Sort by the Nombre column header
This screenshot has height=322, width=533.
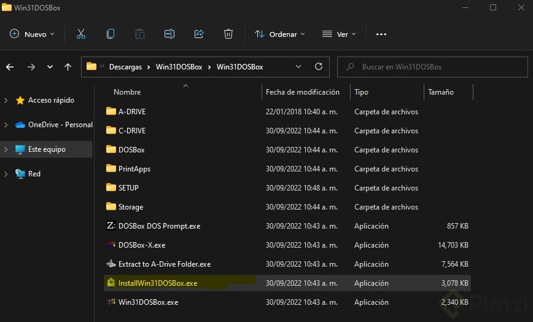click(127, 92)
